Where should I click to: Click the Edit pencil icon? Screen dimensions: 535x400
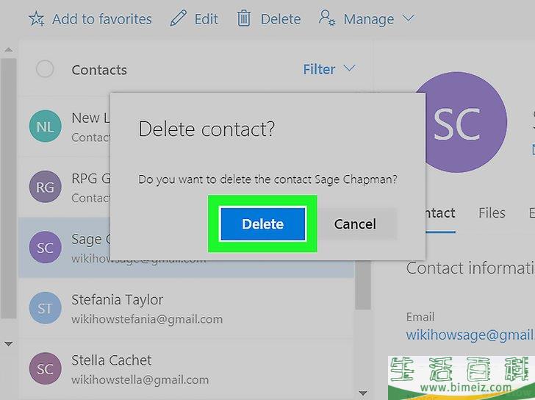pyautogui.click(x=178, y=18)
